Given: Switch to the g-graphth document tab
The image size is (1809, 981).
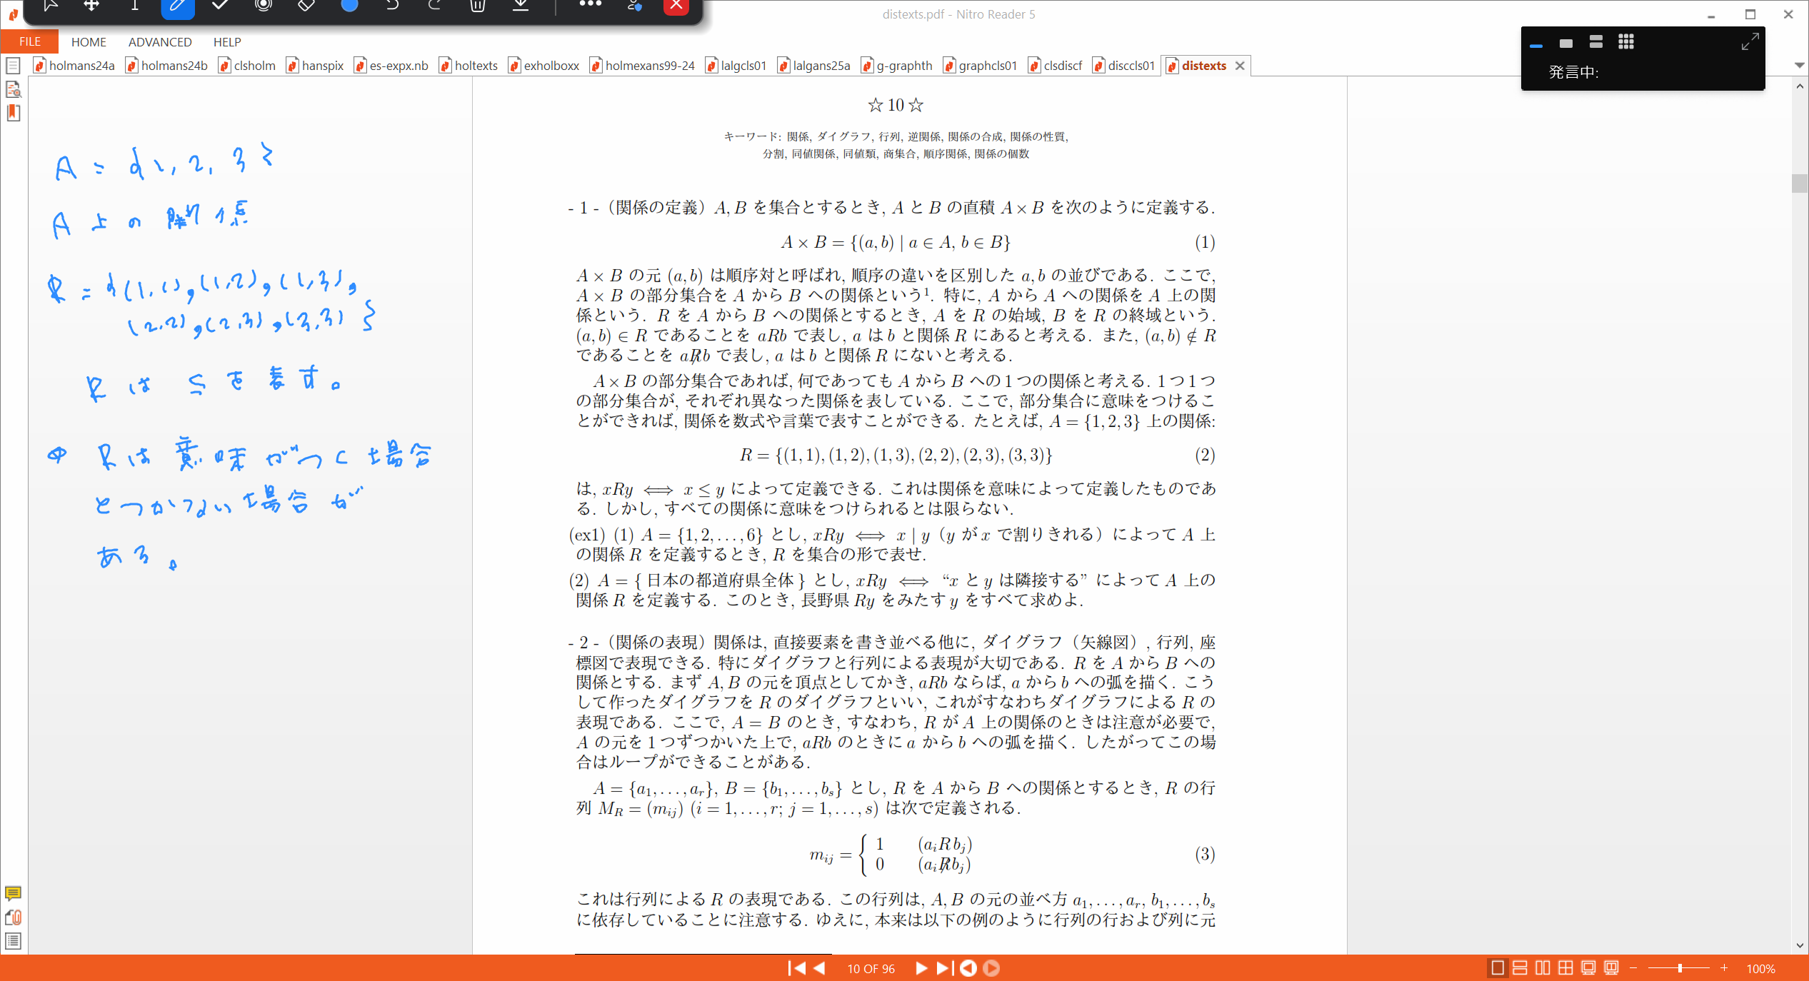Looking at the screenshot, I should 896,66.
